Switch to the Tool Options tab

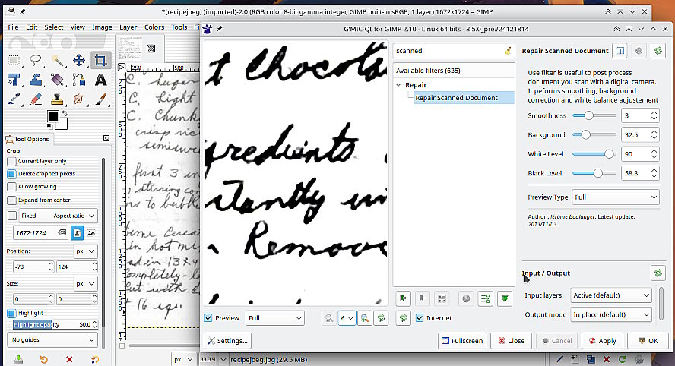28,139
